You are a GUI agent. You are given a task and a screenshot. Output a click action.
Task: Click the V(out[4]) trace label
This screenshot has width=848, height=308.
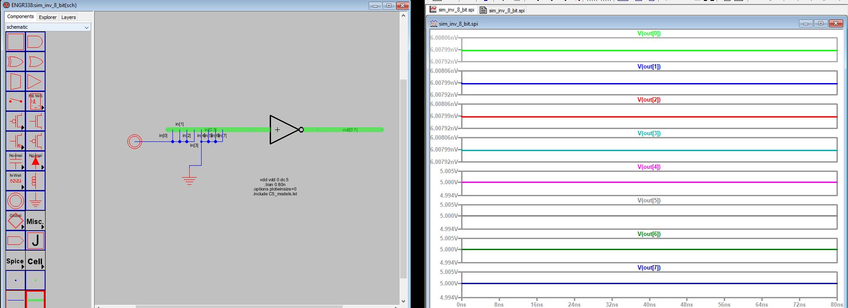click(649, 167)
